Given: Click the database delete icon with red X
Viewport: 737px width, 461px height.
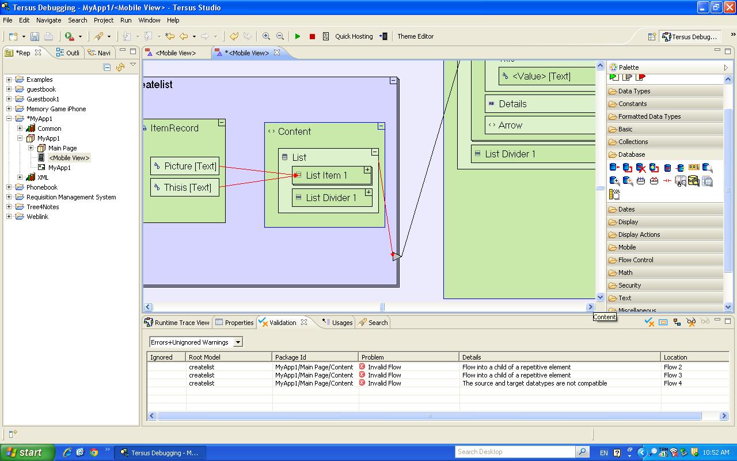Looking at the screenshot, I should 640,168.
